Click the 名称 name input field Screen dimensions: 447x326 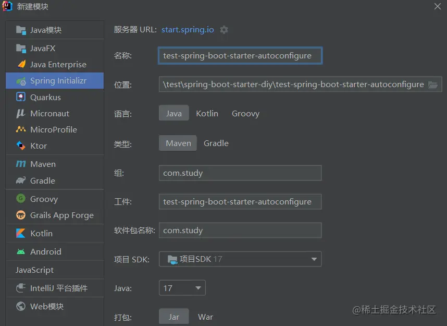[x=240, y=55]
